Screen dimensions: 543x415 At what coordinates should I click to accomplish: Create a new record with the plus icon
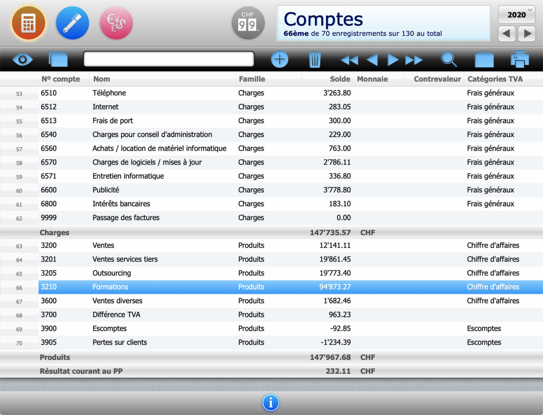coord(279,59)
